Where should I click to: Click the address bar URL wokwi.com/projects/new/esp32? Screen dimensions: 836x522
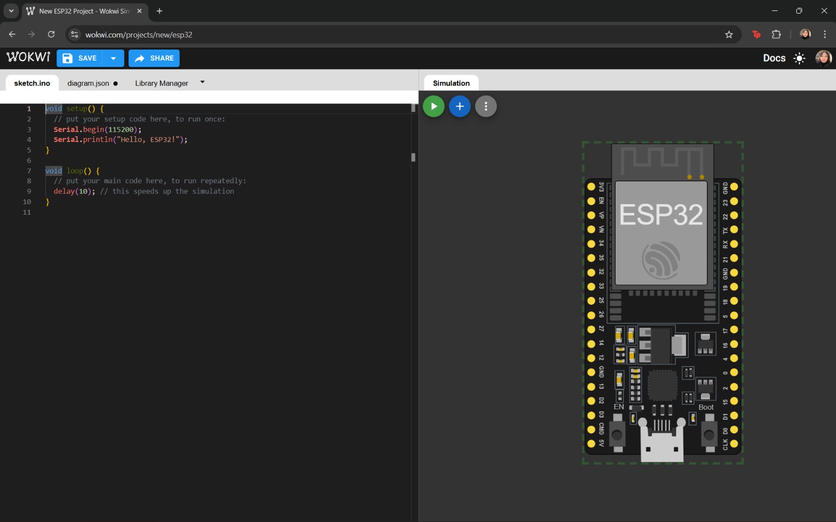tap(139, 35)
